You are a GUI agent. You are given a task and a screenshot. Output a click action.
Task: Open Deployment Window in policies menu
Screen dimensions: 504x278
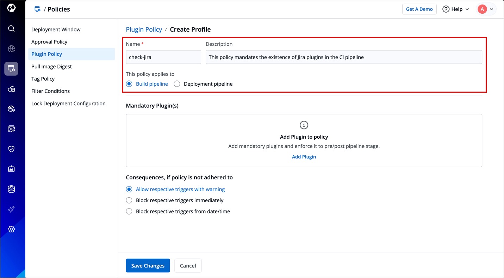[56, 29]
